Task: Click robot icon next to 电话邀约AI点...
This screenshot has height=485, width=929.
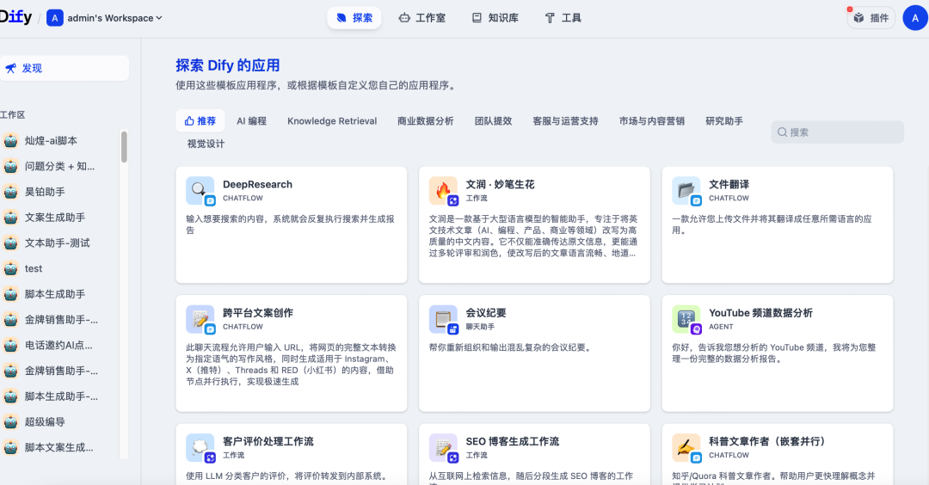Action: 10,345
